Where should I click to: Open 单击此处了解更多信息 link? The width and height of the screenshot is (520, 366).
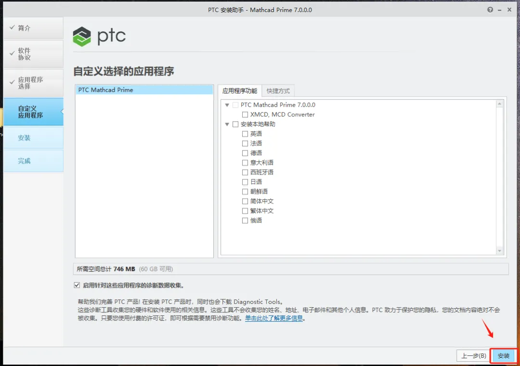tap(274, 318)
